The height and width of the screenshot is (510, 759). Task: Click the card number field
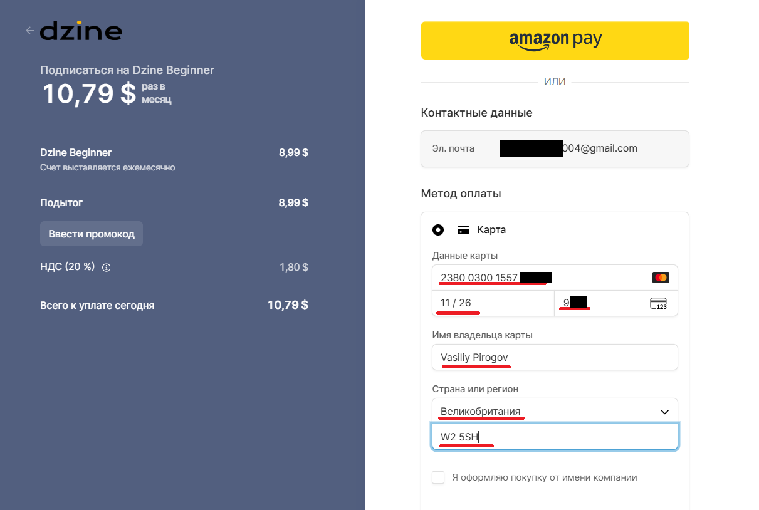point(539,278)
